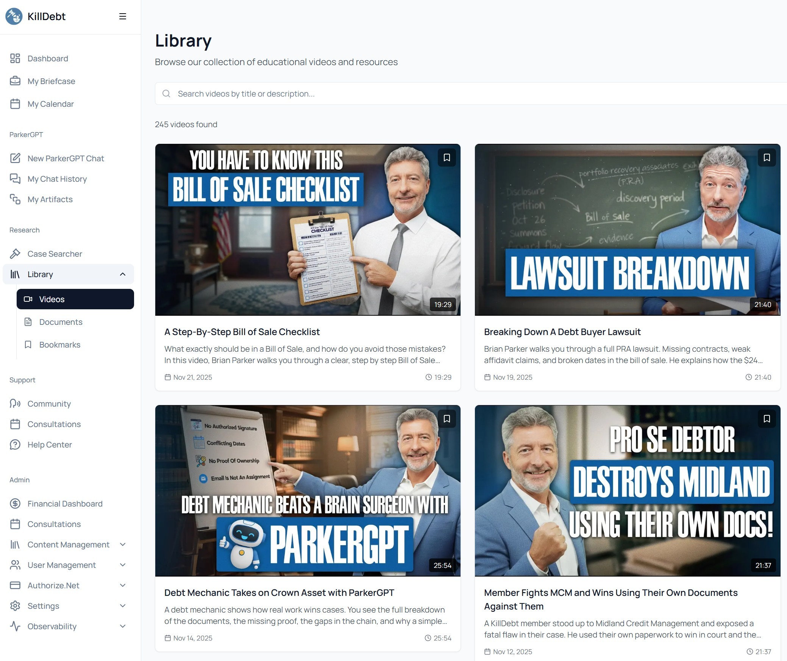Click the ParkerGPT video thumbnail
The image size is (787, 661).
308,491
